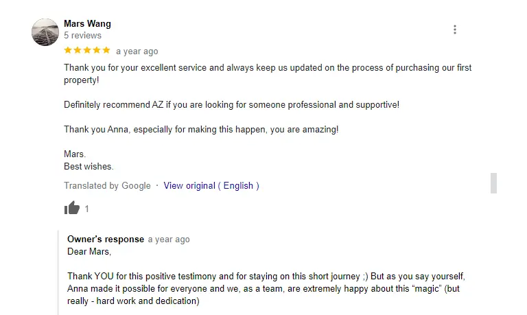Click the "View original ( English )" link
Viewport: 527px width, 315px height.
pyautogui.click(x=211, y=185)
